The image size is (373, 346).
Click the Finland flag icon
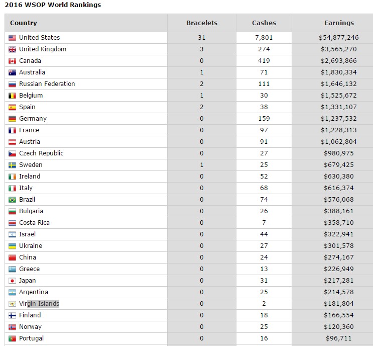12,315
